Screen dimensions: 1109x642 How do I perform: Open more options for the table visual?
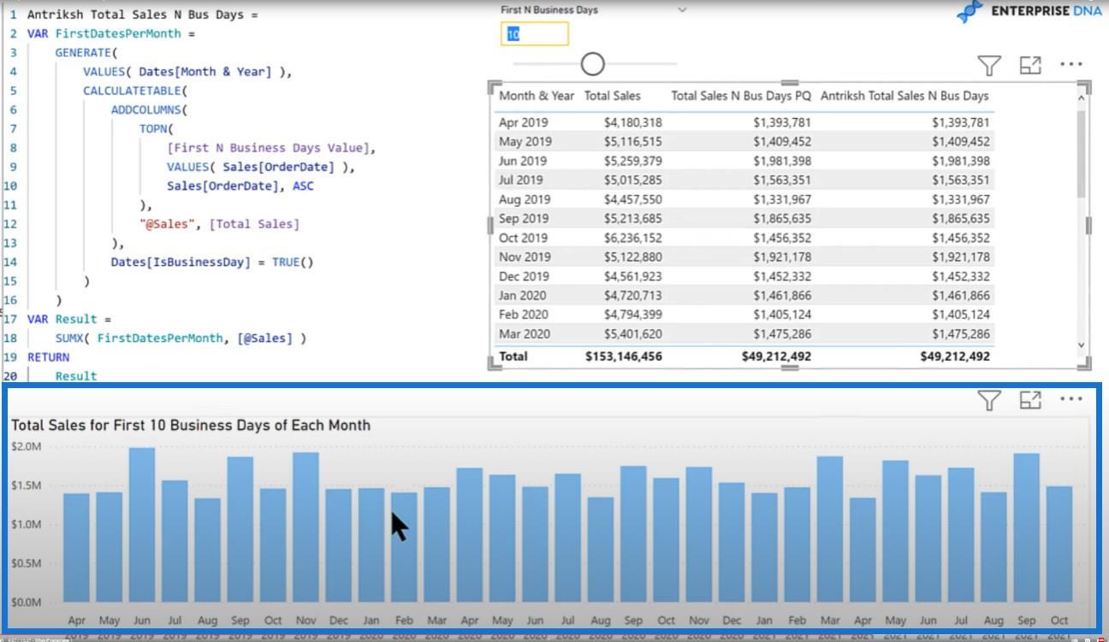click(1071, 64)
